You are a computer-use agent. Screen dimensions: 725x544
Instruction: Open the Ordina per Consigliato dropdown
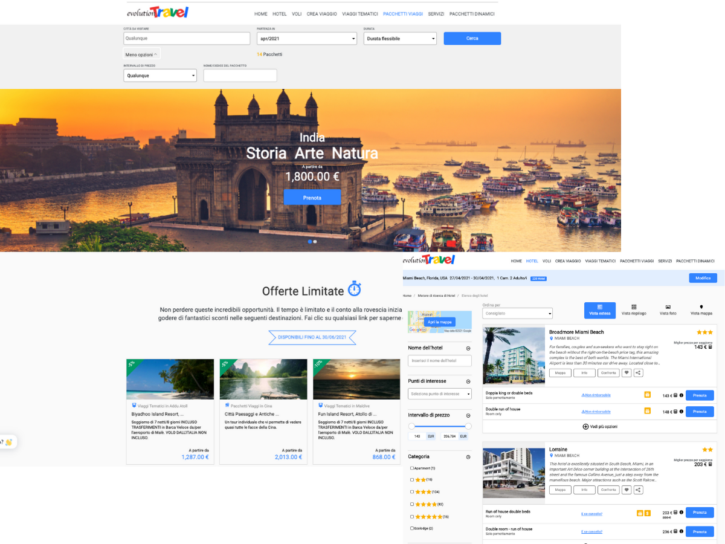coord(517,314)
